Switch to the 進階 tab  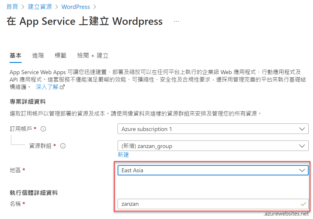[38, 55]
